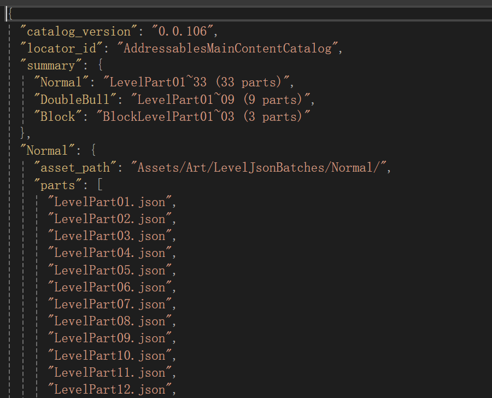This screenshot has height=398, width=492.
Task: Click the "LevelPart10.json" entry
Action: click(110, 355)
